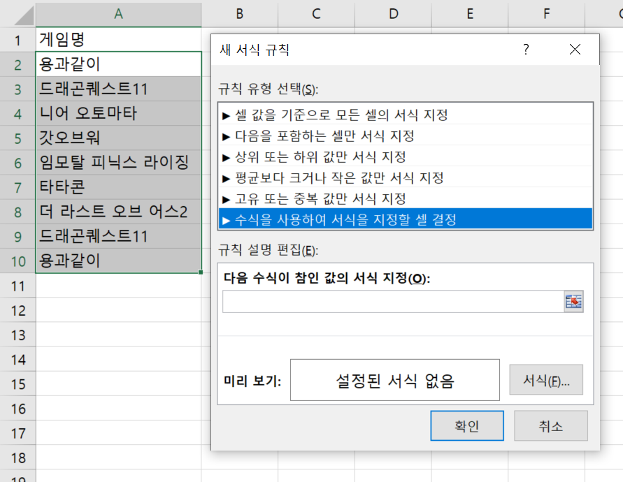
Task: Select column C header
Action: click(x=316, y=14)
